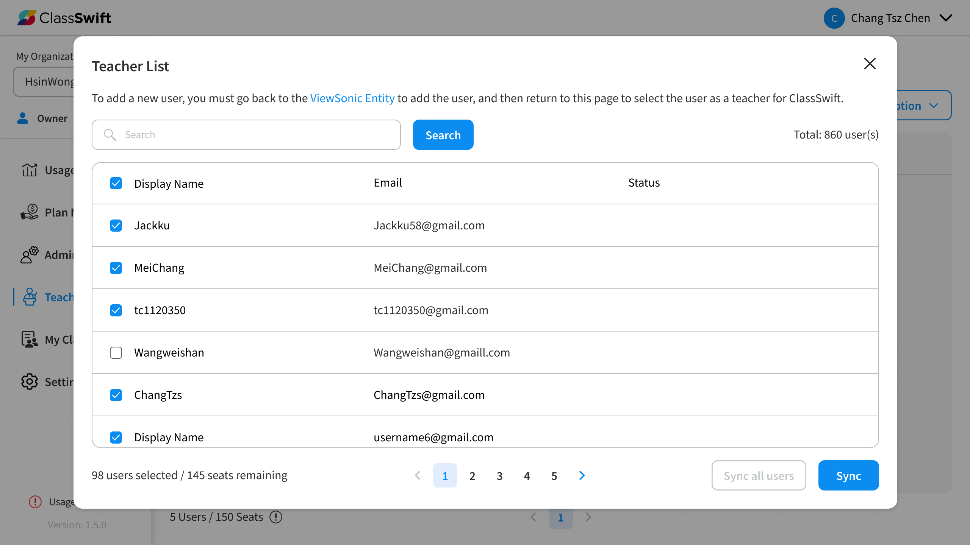Click the Admin gear-person icon
Image resolution: width=970 pixels, height=545 pixels.
tap(30, 255)
